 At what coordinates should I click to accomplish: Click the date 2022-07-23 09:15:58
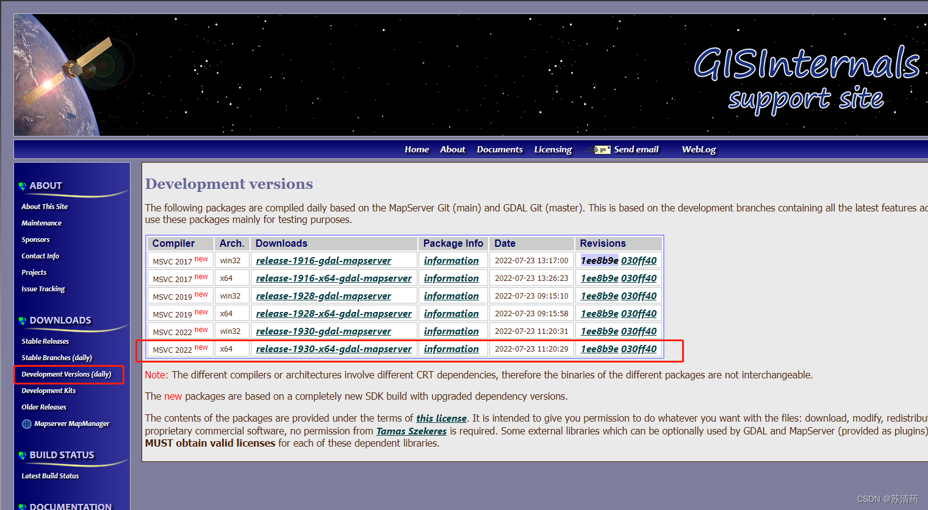(531, 314)
